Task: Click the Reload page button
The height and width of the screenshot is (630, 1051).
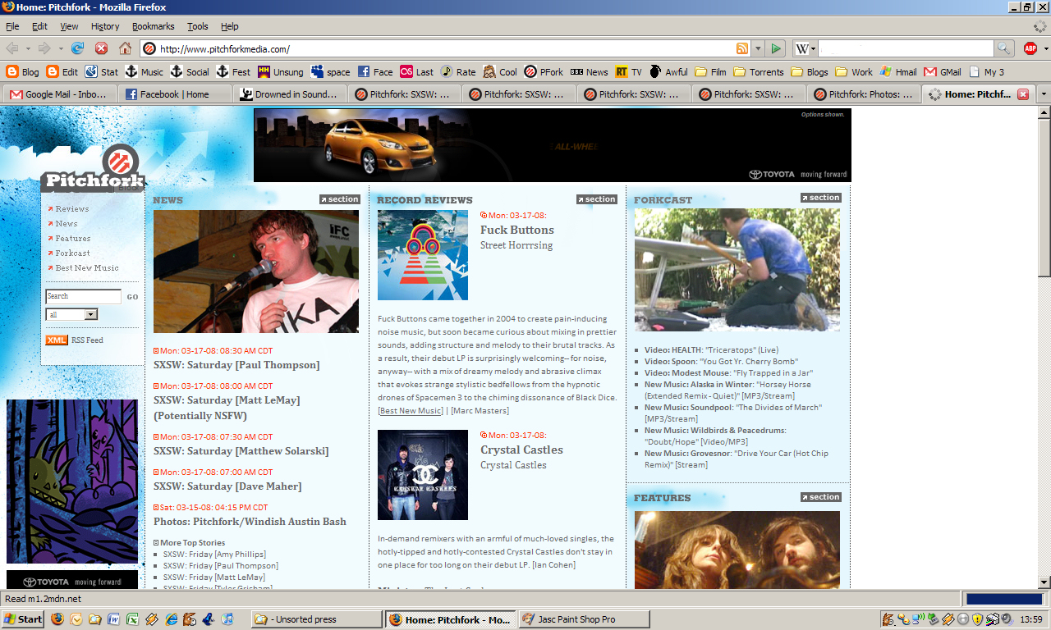Action: (78, 48)
